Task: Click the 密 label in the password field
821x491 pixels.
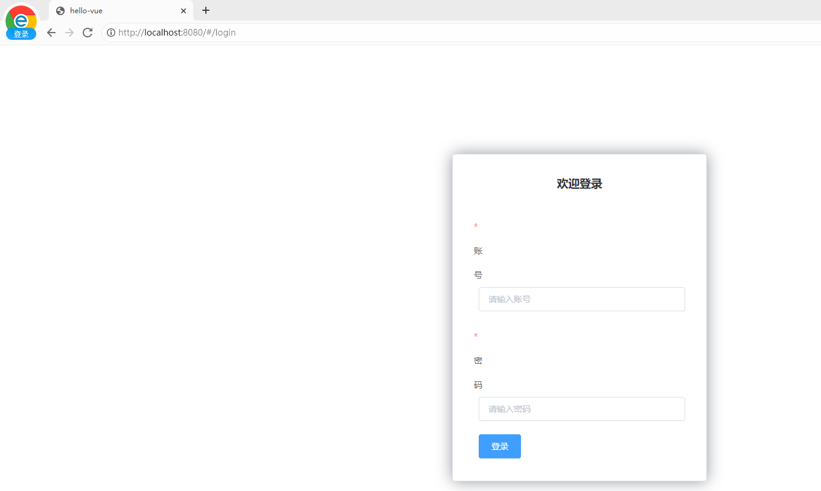Action: [478, 360]
